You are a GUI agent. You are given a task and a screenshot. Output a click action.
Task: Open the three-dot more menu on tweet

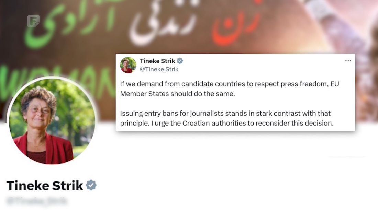348,61
